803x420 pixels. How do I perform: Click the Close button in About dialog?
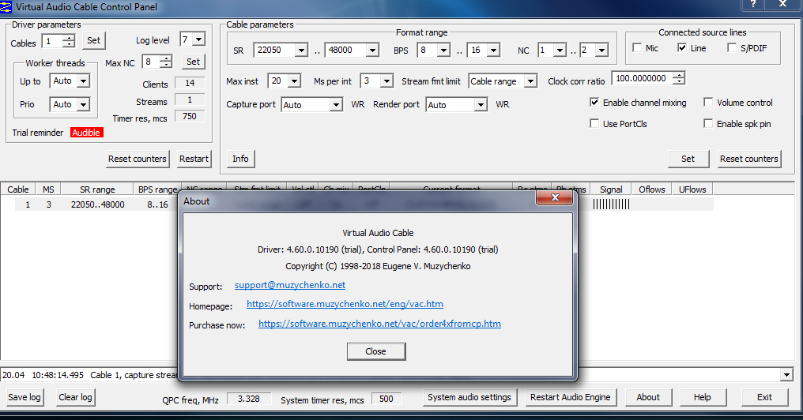376,351
